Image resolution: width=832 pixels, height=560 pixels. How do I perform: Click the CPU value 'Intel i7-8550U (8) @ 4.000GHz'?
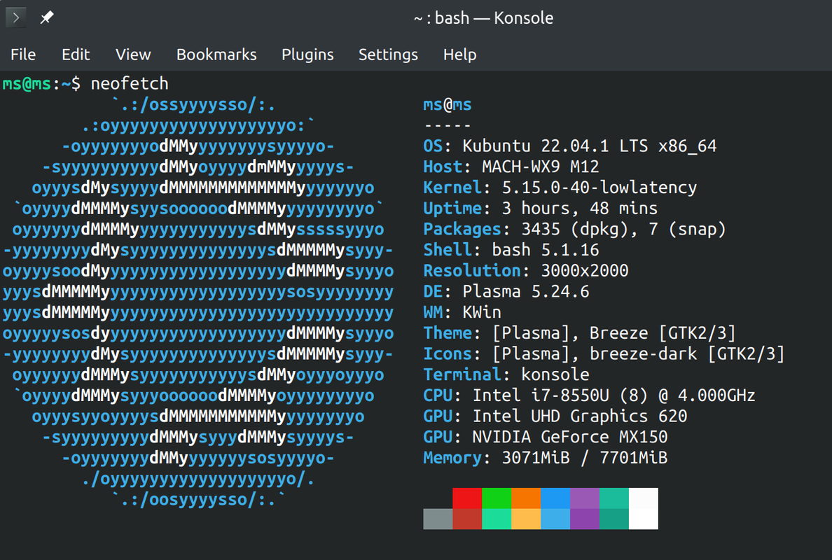point(614,395)
